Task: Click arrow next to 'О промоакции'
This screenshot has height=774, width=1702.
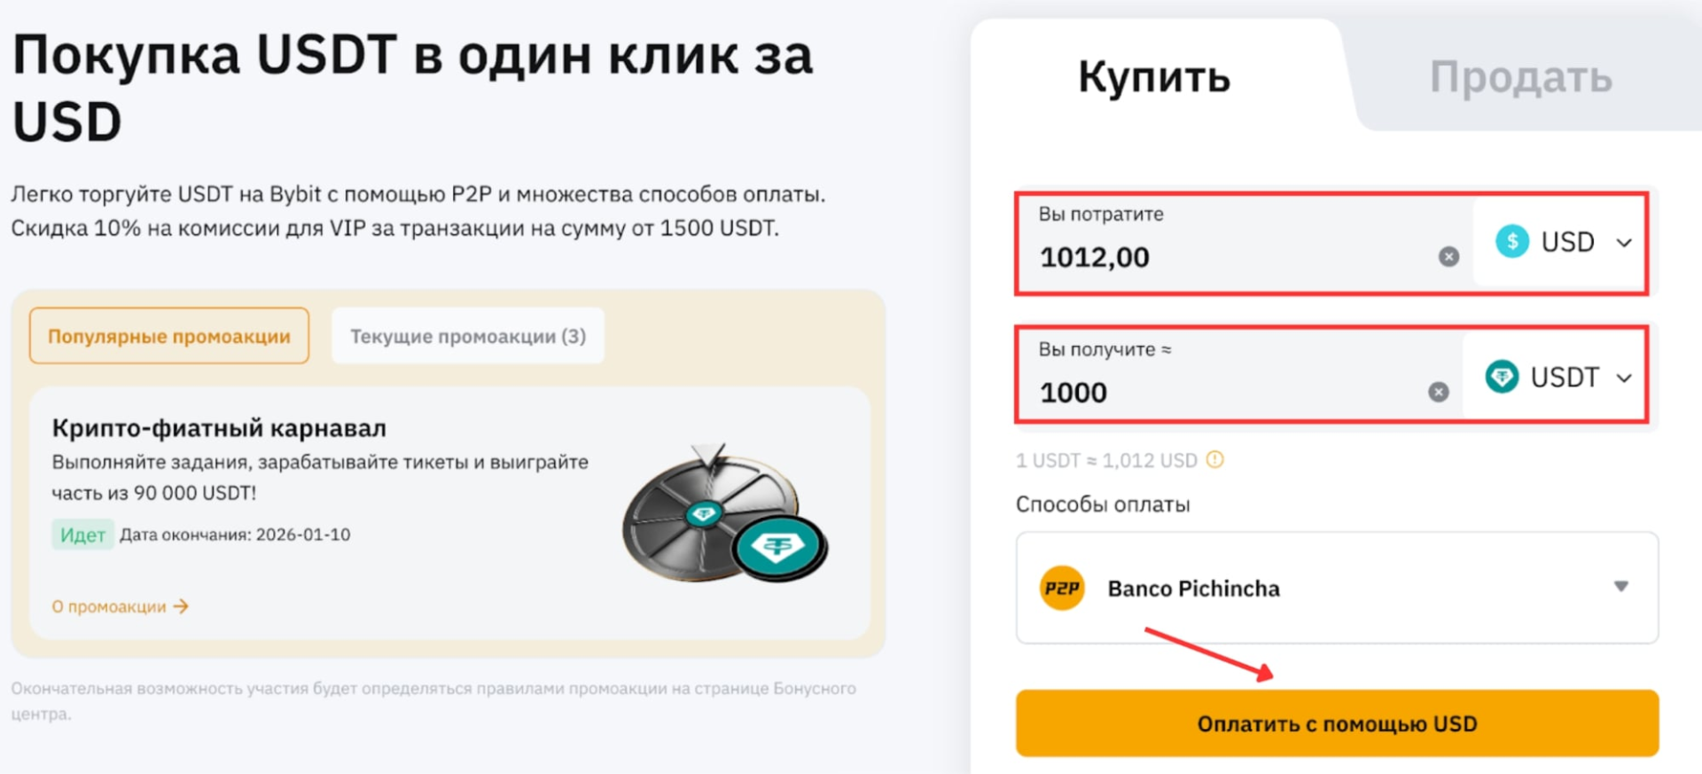Action: point(181,606)
